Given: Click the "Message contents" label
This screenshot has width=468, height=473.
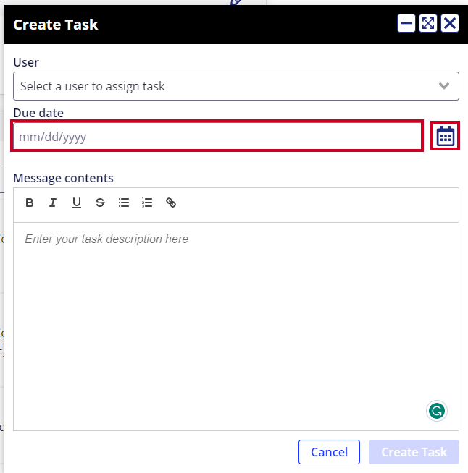Looking at the screenshot, I should coord(64,178).
